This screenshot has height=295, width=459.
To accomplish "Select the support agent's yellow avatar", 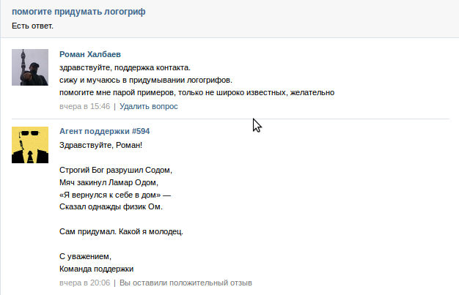I will (30, 145).
